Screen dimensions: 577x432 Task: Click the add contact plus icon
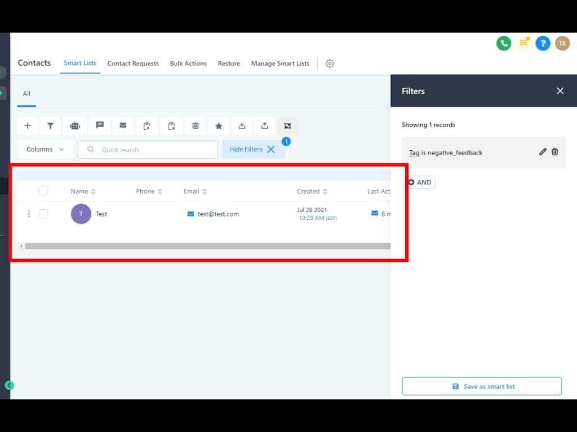(28, 126)
